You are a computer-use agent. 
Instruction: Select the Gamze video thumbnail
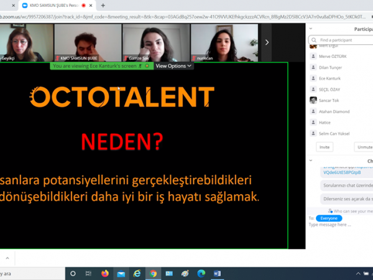point(156,42)
